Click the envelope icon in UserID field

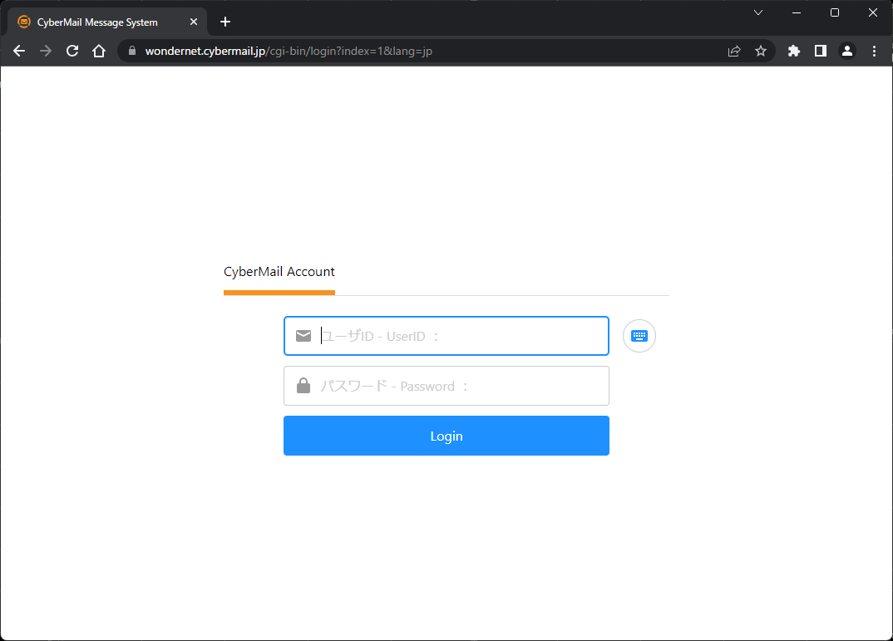coord(303,336)
